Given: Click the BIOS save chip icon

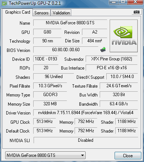Looking at the screenshot, I should (x=103, y=50).
